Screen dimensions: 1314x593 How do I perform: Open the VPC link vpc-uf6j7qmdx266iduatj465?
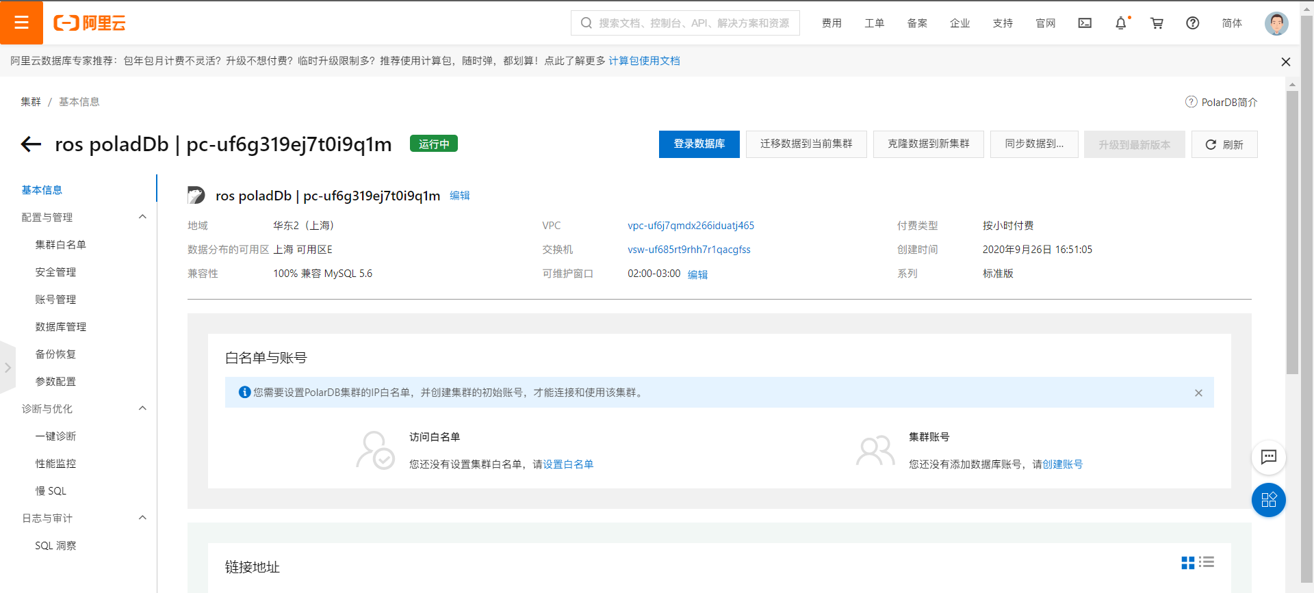pos(691,226)
